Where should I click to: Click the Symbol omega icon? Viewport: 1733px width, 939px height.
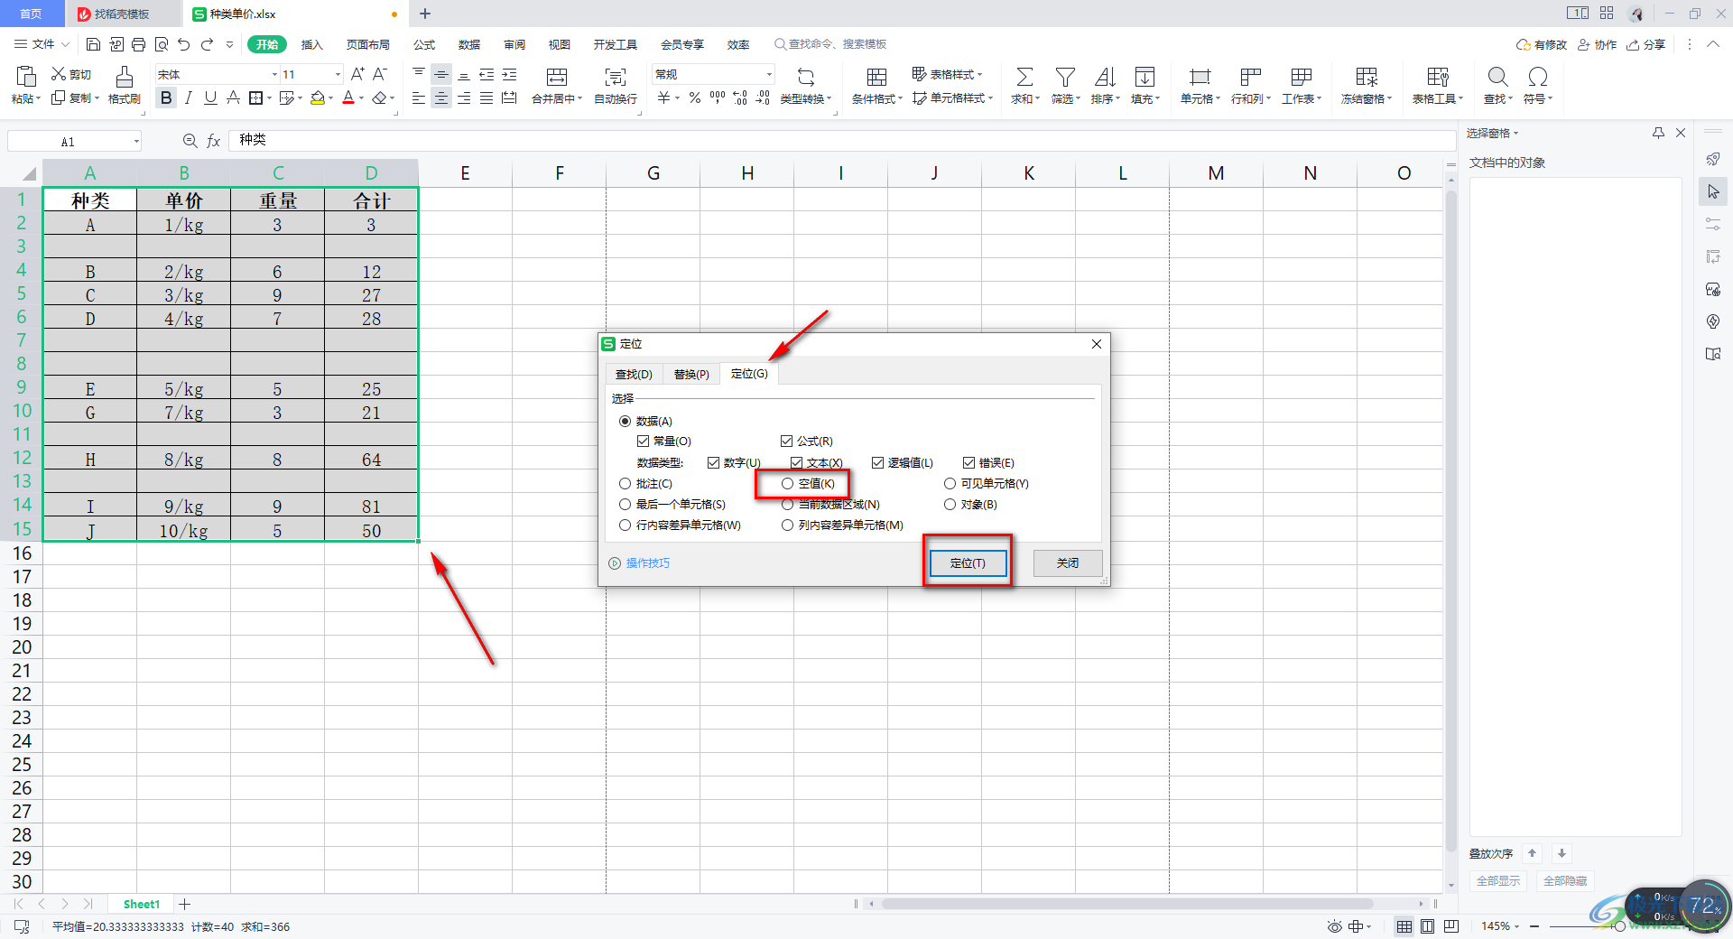tap(1538, 77)
